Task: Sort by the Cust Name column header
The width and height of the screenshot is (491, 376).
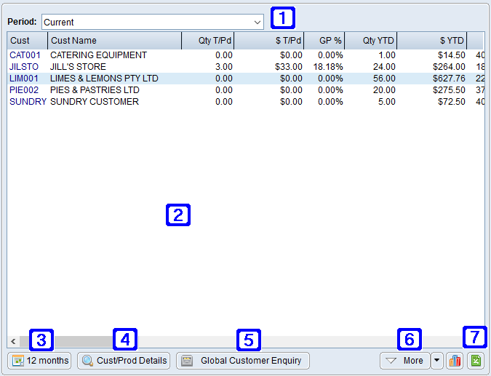Action: [115, 41]
